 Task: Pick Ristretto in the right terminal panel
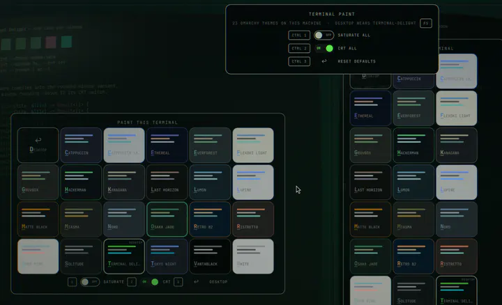point(457,256)
